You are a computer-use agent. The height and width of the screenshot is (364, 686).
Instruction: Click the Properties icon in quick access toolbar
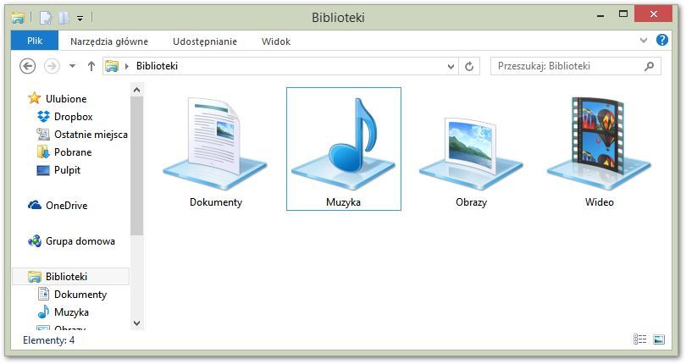coord(46,18)
